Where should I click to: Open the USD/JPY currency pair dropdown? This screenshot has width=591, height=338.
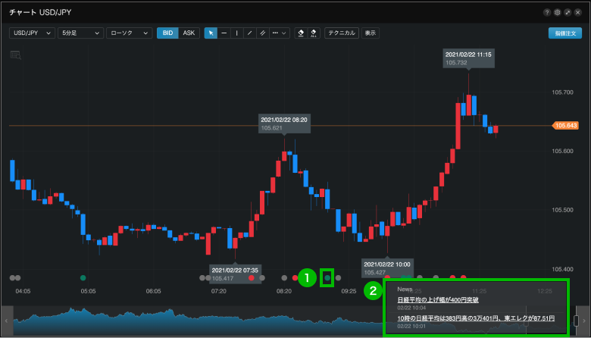(32, 33)
